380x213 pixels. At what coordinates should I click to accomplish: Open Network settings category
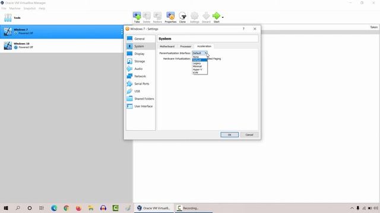pyautogui.click(x=141, y=76)
